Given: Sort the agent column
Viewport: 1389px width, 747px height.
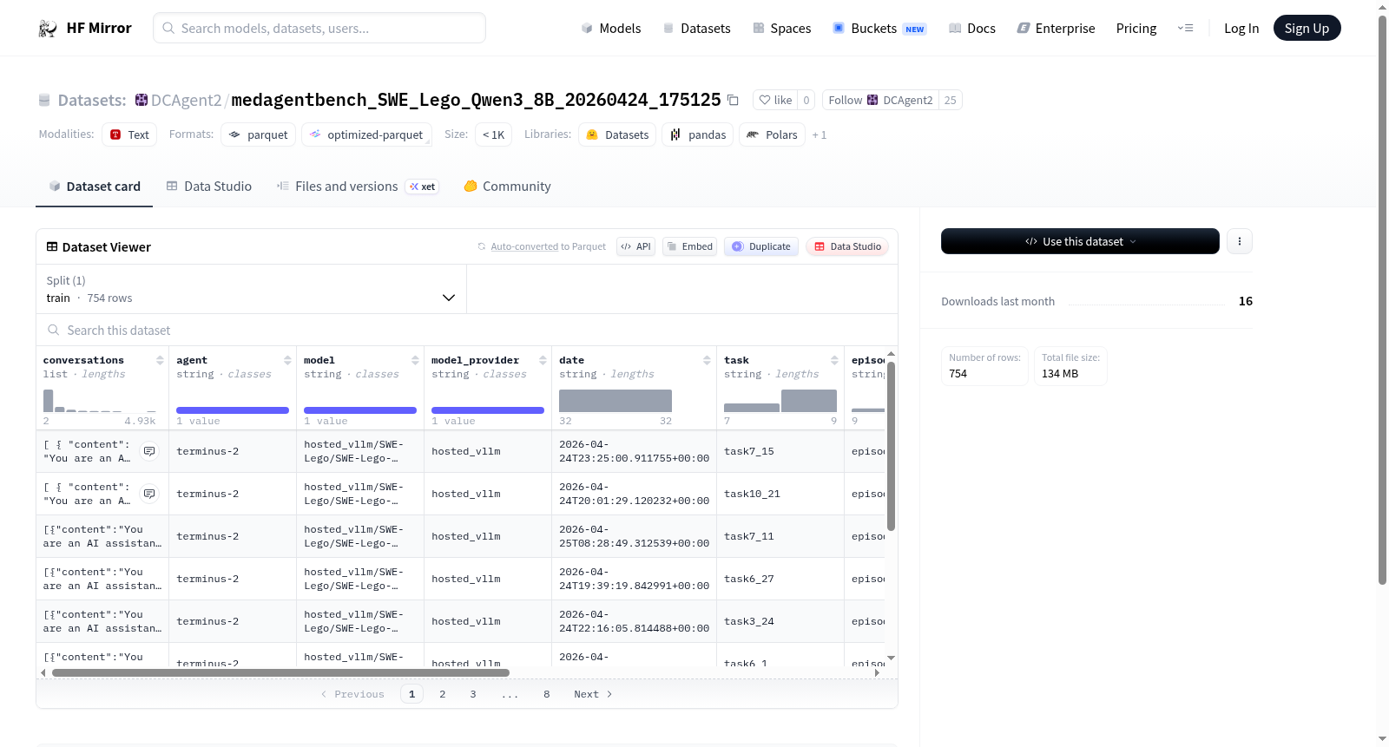Looking at the screenshot, I should pos(287,360).
